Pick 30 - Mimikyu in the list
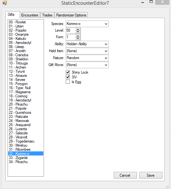171x189 pixels. point(26,145)
